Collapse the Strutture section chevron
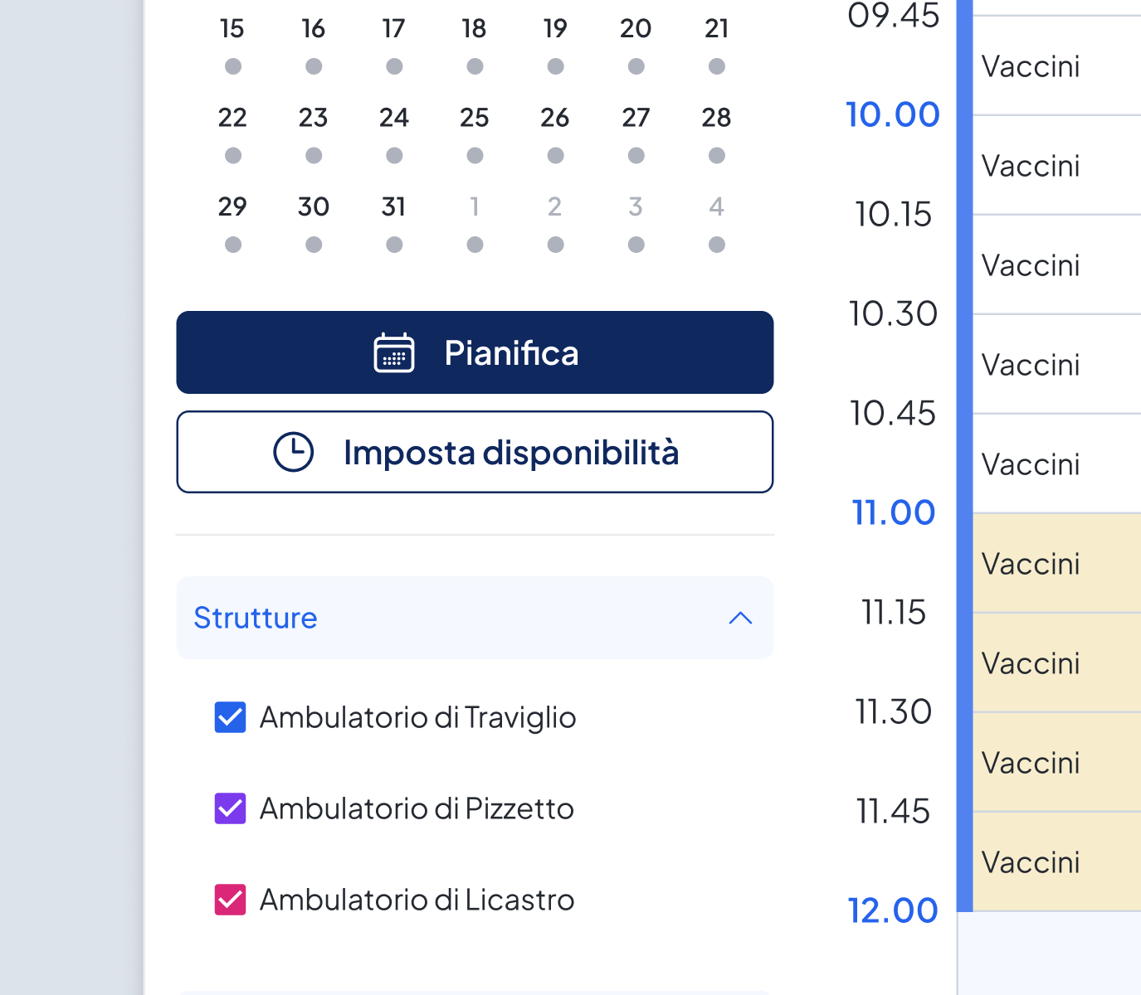Viewport: 1141px width, 995px height. coord(740,619)
